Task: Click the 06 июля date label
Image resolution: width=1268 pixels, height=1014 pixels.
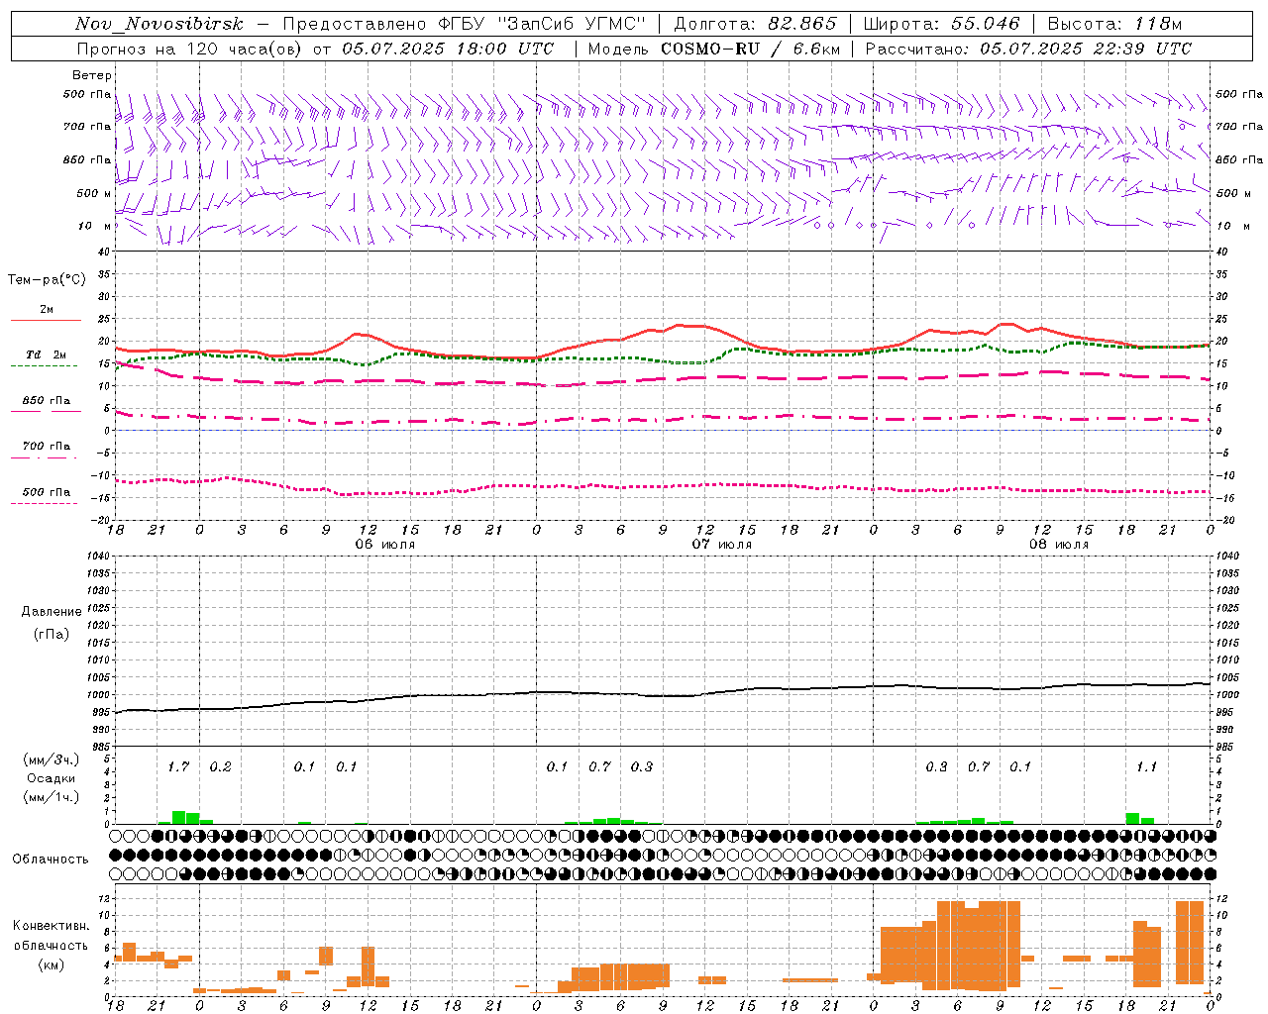Action: click(x=384, y=545)
